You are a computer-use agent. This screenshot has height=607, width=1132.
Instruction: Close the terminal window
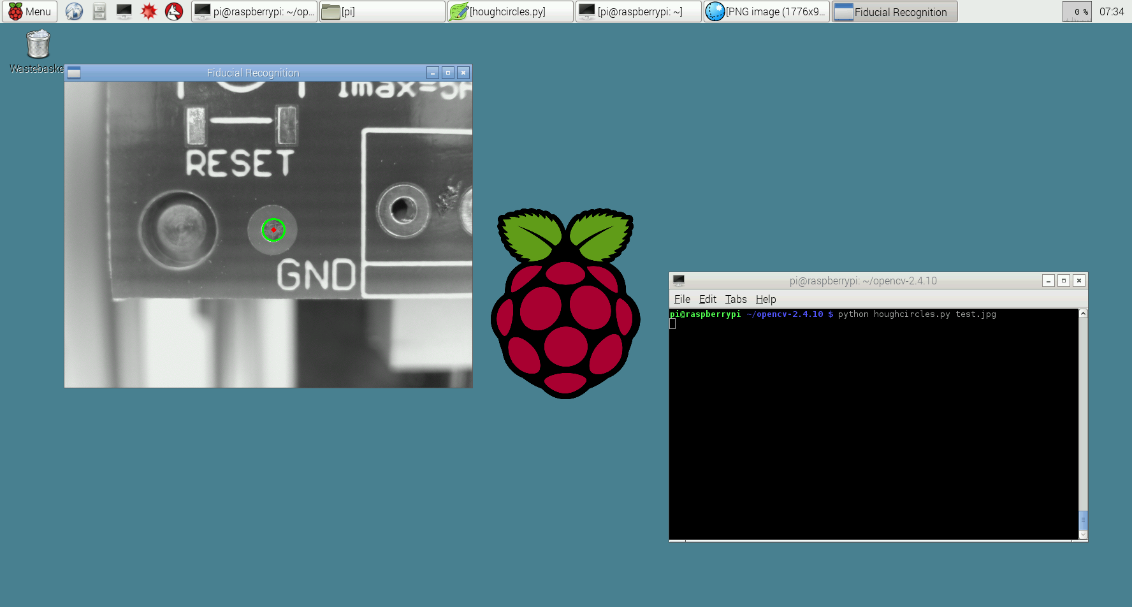1079,281
